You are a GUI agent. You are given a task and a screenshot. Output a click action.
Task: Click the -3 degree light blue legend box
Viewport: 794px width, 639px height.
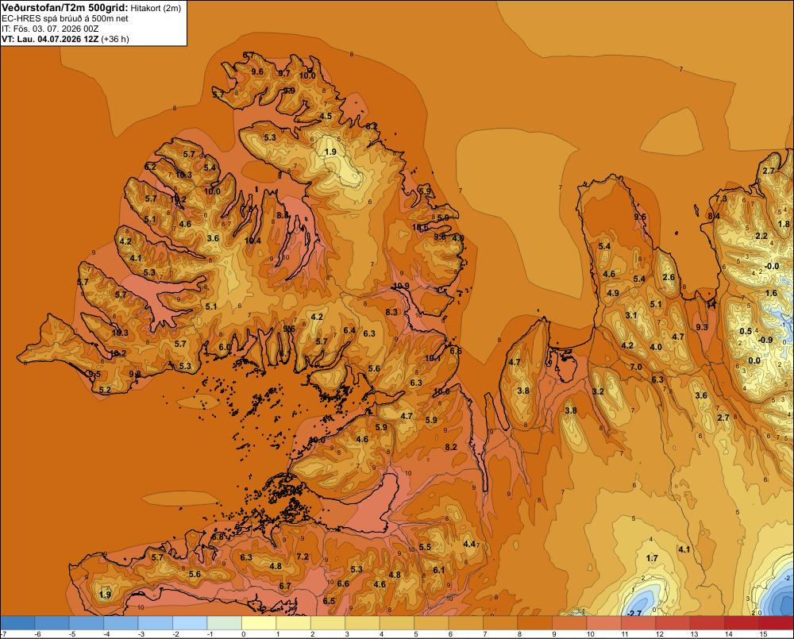click(x=156, y=623)
